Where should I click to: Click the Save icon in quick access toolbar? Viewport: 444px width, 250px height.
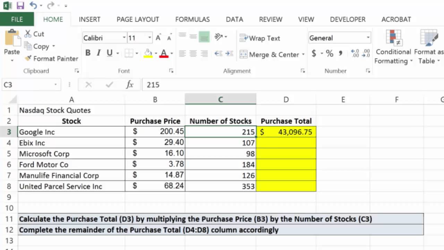pos(20,6)
